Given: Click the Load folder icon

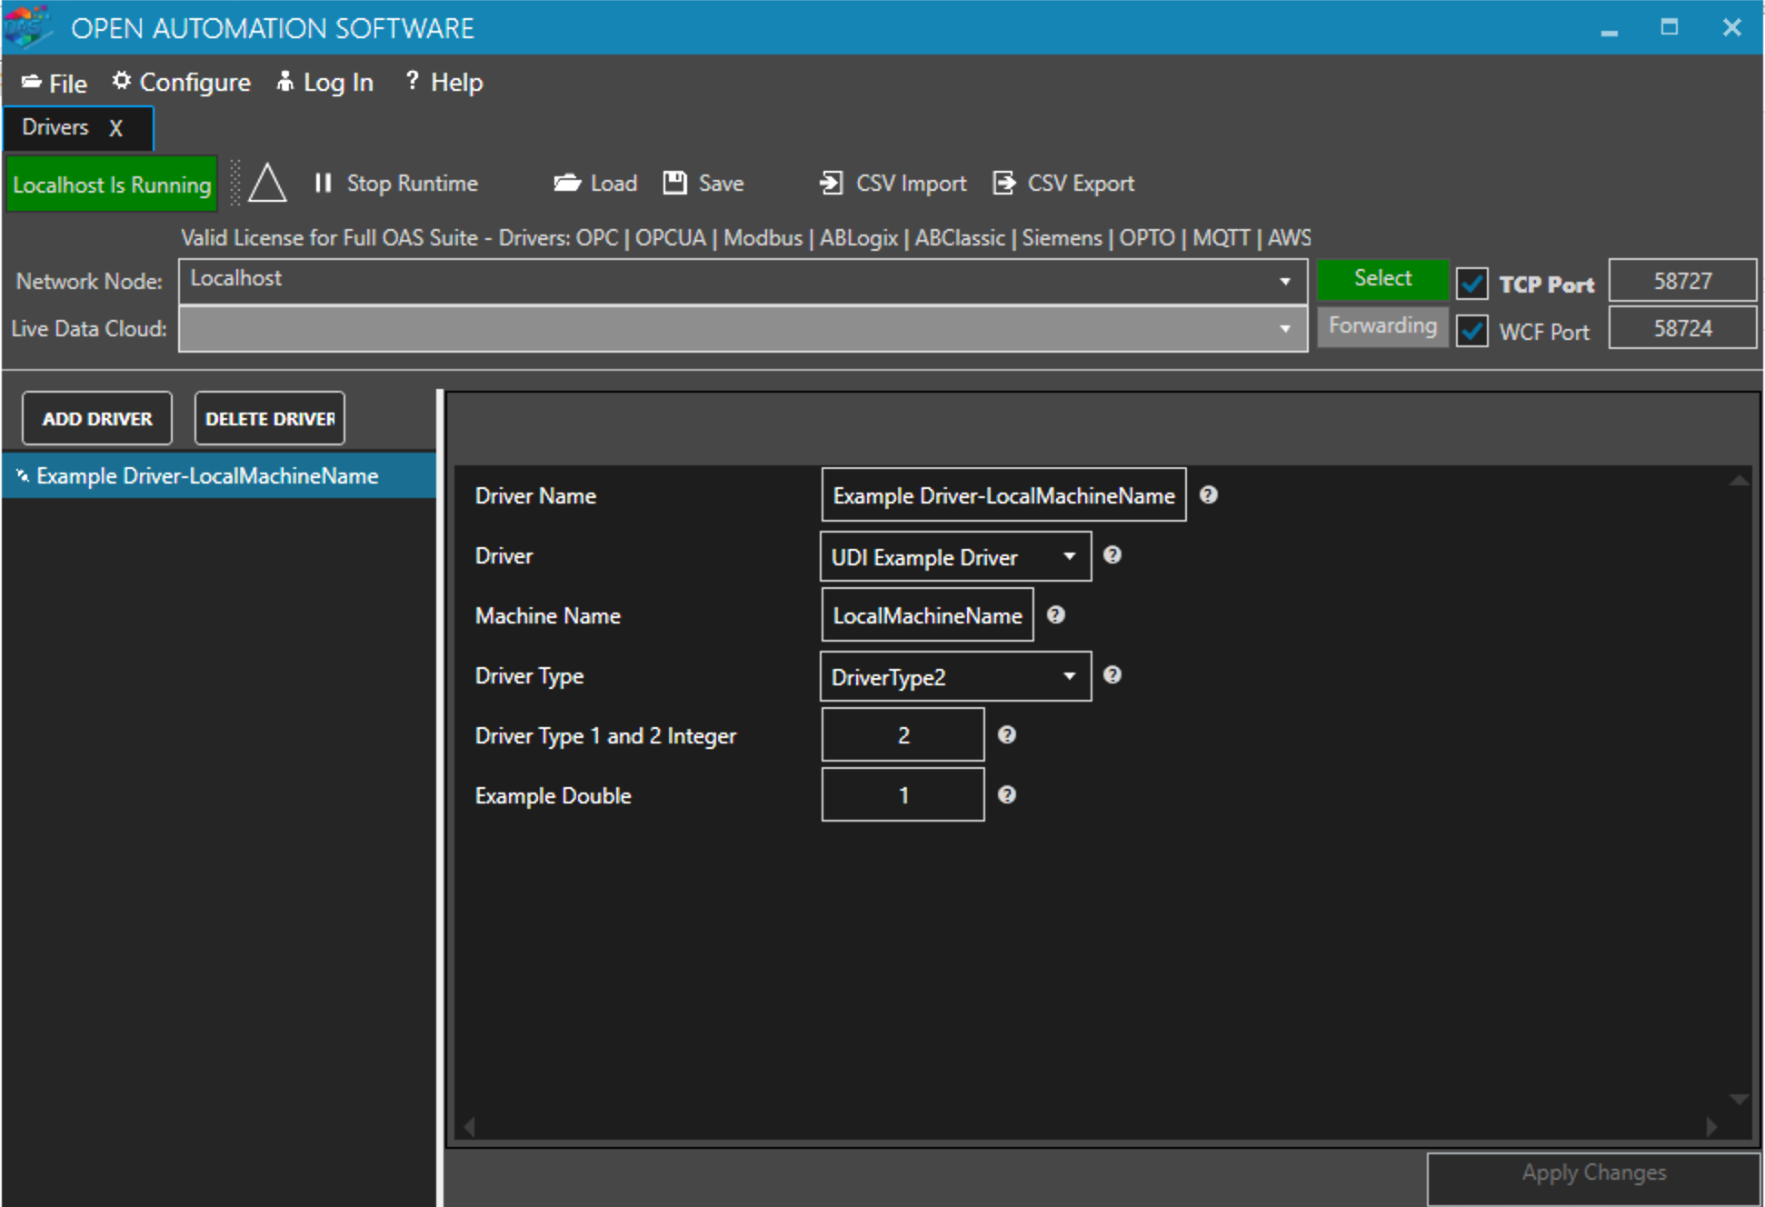Looking at the screenshot, I should click(567, 184).
